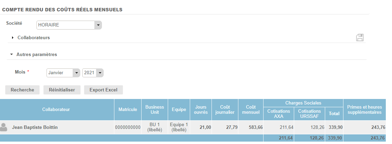Click the Recherche button
The image size is (392, 144).
click(22, 90)
